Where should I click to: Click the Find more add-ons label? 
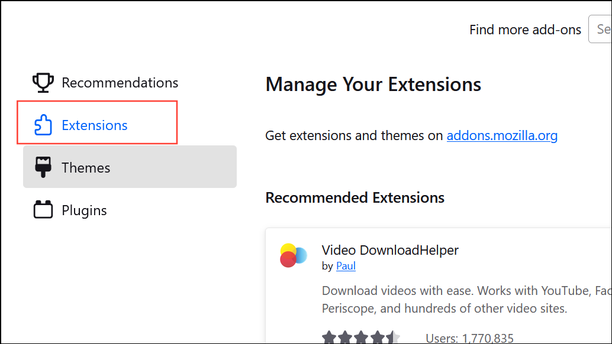(525, 30)
